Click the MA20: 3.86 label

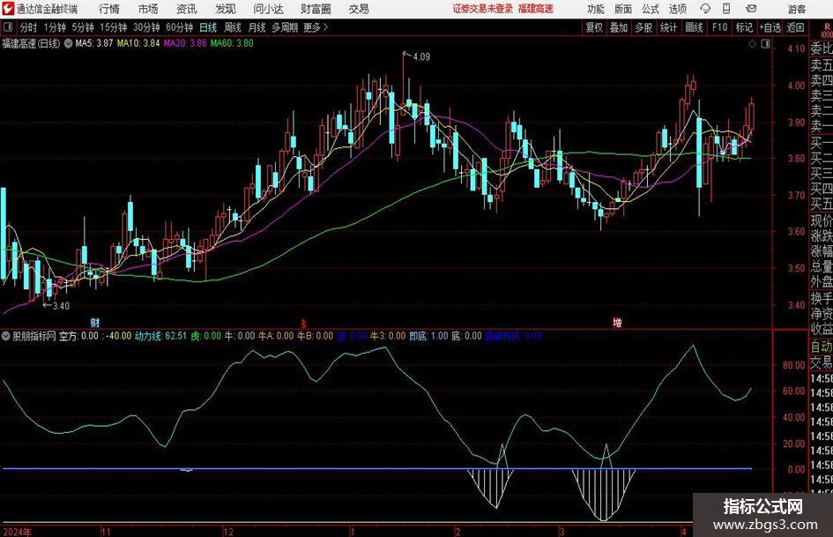click(185, 43)
